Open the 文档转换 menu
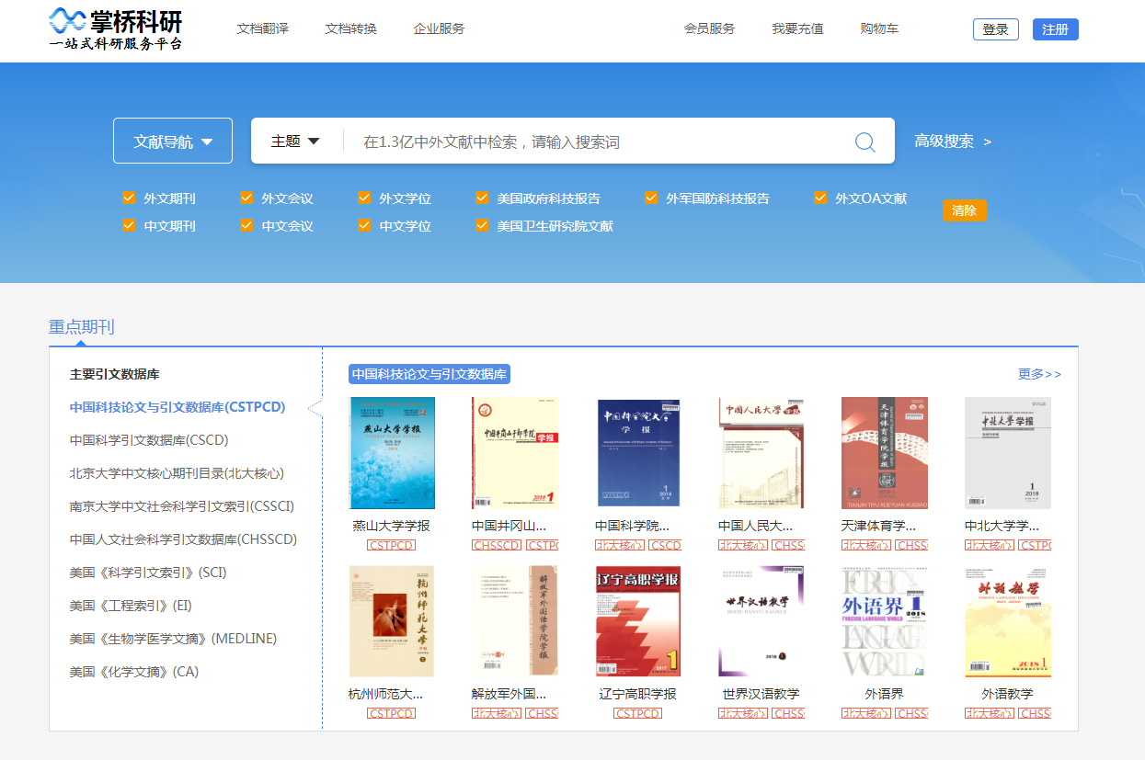The width and height of the screenshot is (1145, 760). pos(350,28)
